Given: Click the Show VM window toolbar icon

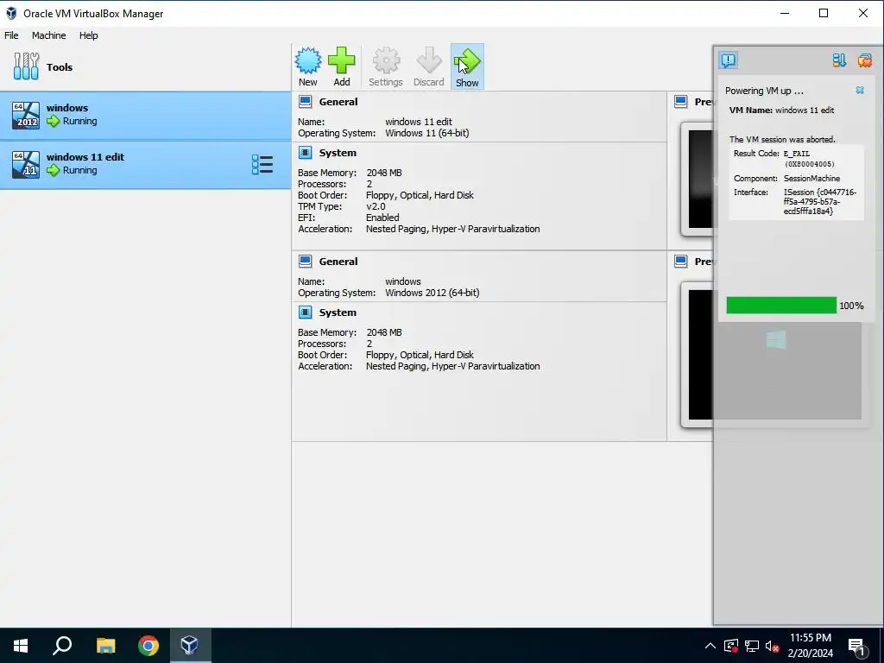Looking at the screenshot, I should point(467,61).
